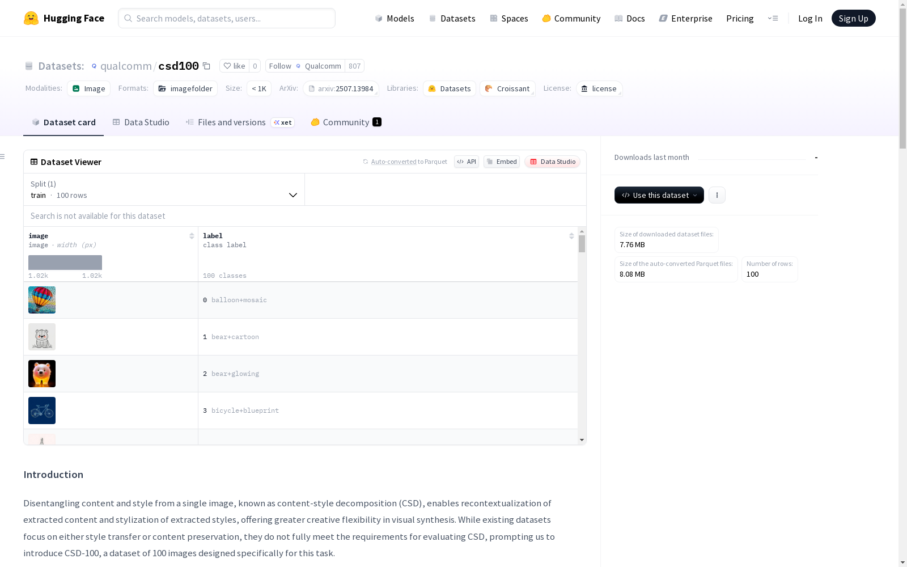The height and width of the screenshot is (567, 907).
Task: Click the API button in Dataset Viewer
Action: [467, 162]
